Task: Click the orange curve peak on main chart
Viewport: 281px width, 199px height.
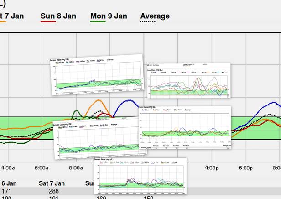Action: (x=99, y=100)
